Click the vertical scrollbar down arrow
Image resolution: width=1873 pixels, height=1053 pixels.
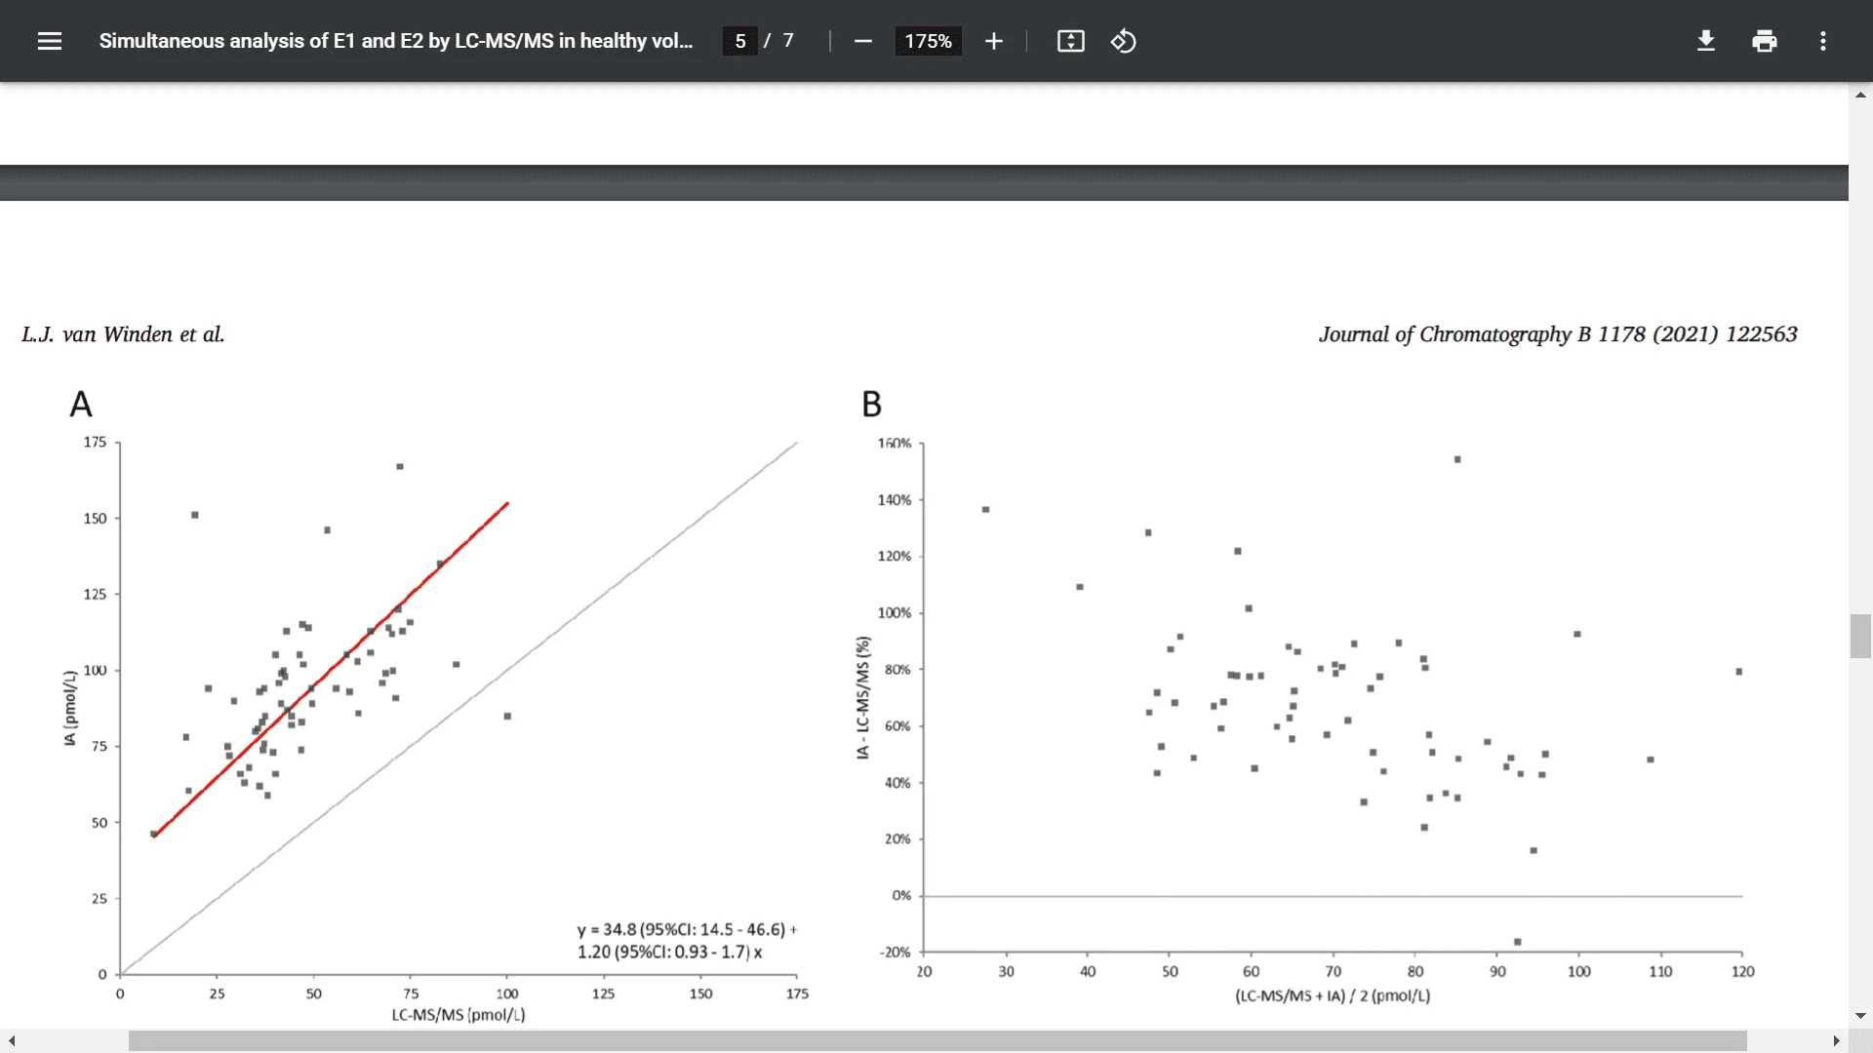(x=1860, y=1015)
